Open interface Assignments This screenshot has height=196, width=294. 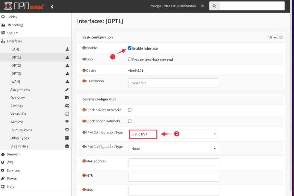(x=20, y=90)
